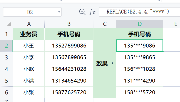Click the cell containing 小张
Screen dimensions: 180x102
pyautogui.click(x=29, y=92)
